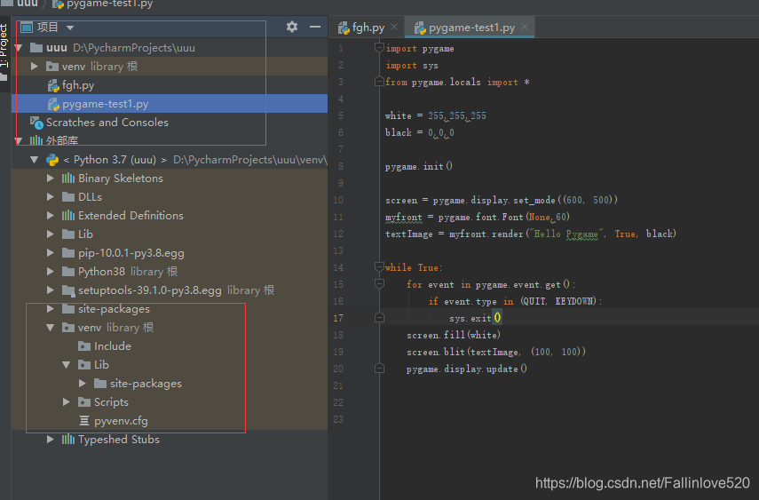The height and width of the screenshot is (500, 759).
Task: Click the DLLs folder icon
Action: click(x=68, y=196)
